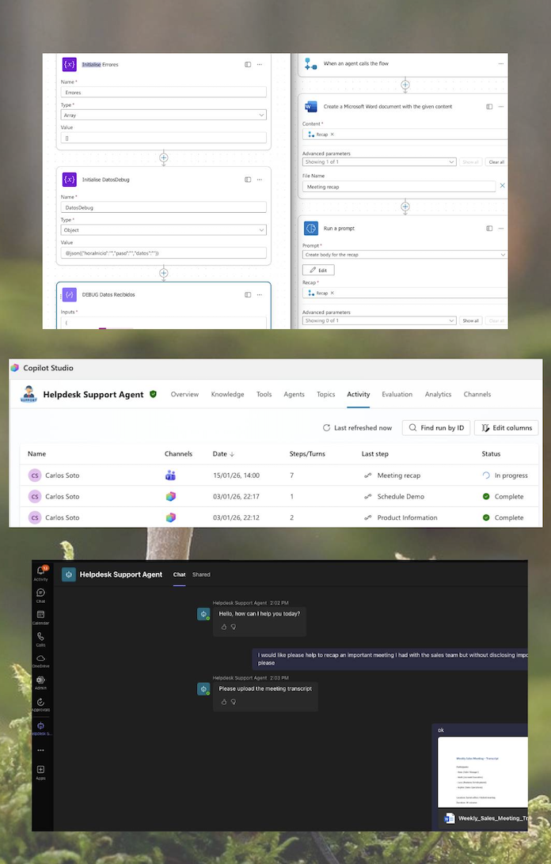551x864 pixels.
Task: Open Teams Activity bell in sidebar
Action: pos(40,571)
